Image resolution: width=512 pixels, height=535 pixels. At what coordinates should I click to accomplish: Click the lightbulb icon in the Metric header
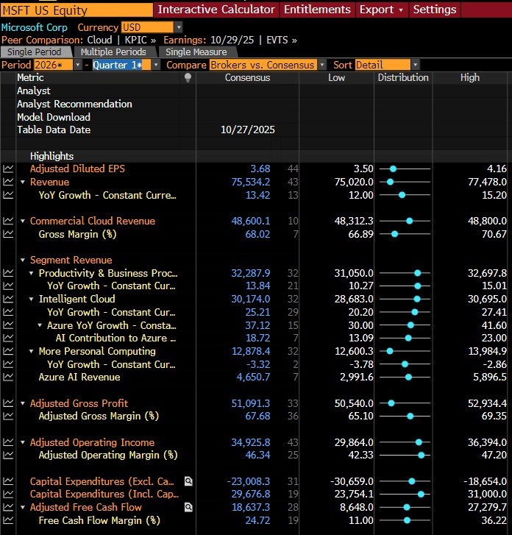(x=188, y=77)
